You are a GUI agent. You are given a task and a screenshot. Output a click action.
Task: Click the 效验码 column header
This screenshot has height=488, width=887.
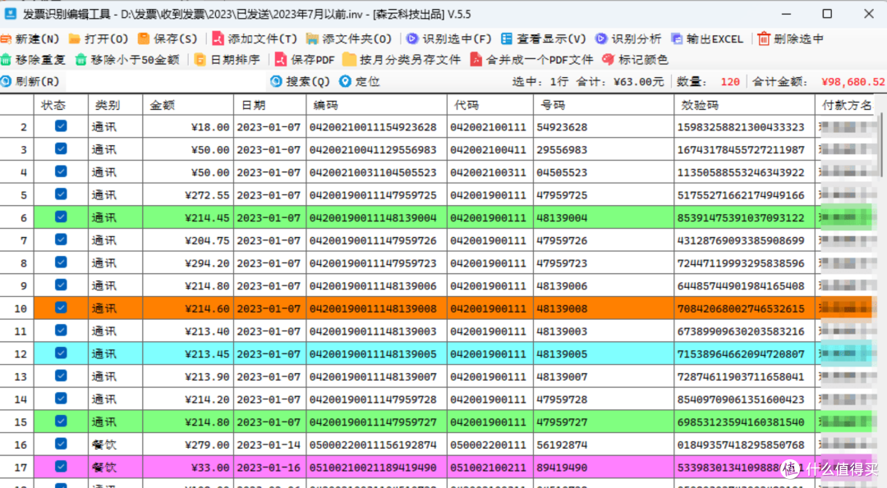pos(744,105)
